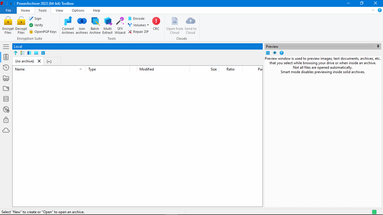The width and height of the screenshot is (383, 215).
Task: Open the Decrypt Files tool
Action: click(21, 25)
